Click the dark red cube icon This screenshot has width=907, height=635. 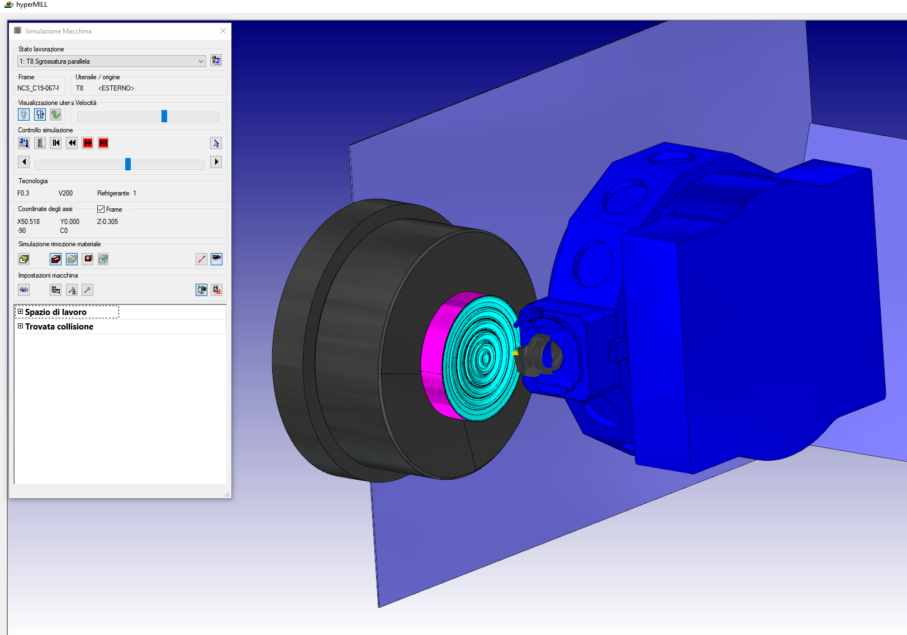[88, 259]
